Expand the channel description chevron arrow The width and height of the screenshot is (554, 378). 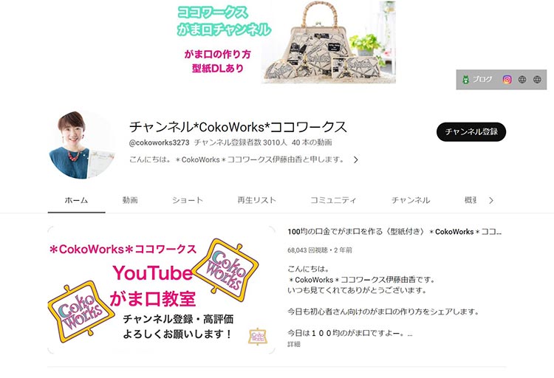pos(356,159)
